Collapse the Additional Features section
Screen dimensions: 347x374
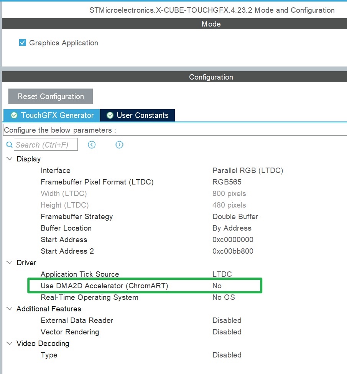tap(10, 309)
